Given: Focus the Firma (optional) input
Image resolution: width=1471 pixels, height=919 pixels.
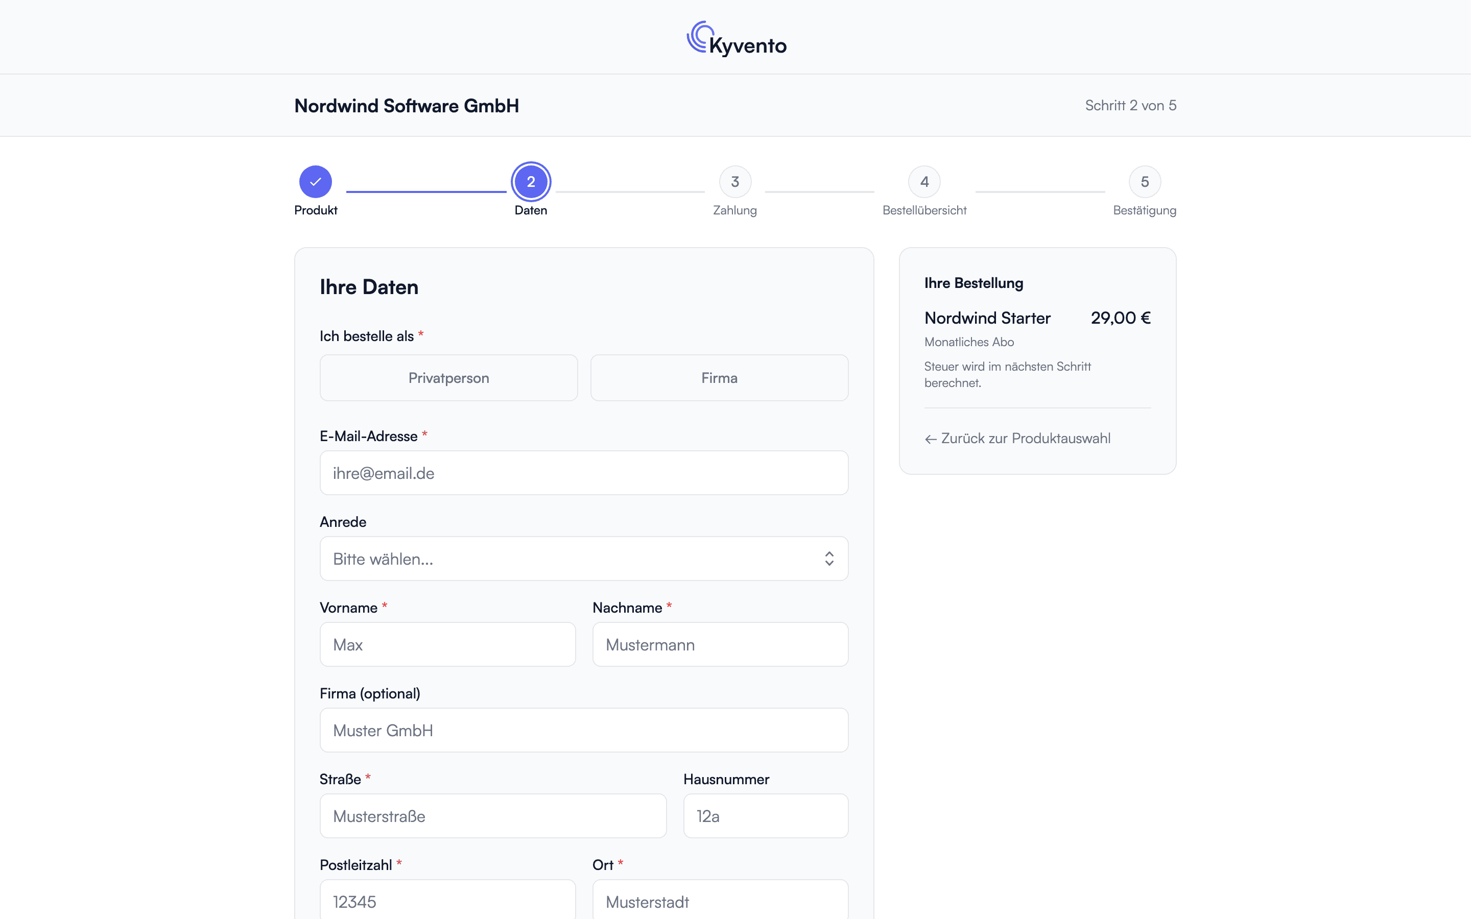Looking at the screenshot, I should (x=584, y=730).
